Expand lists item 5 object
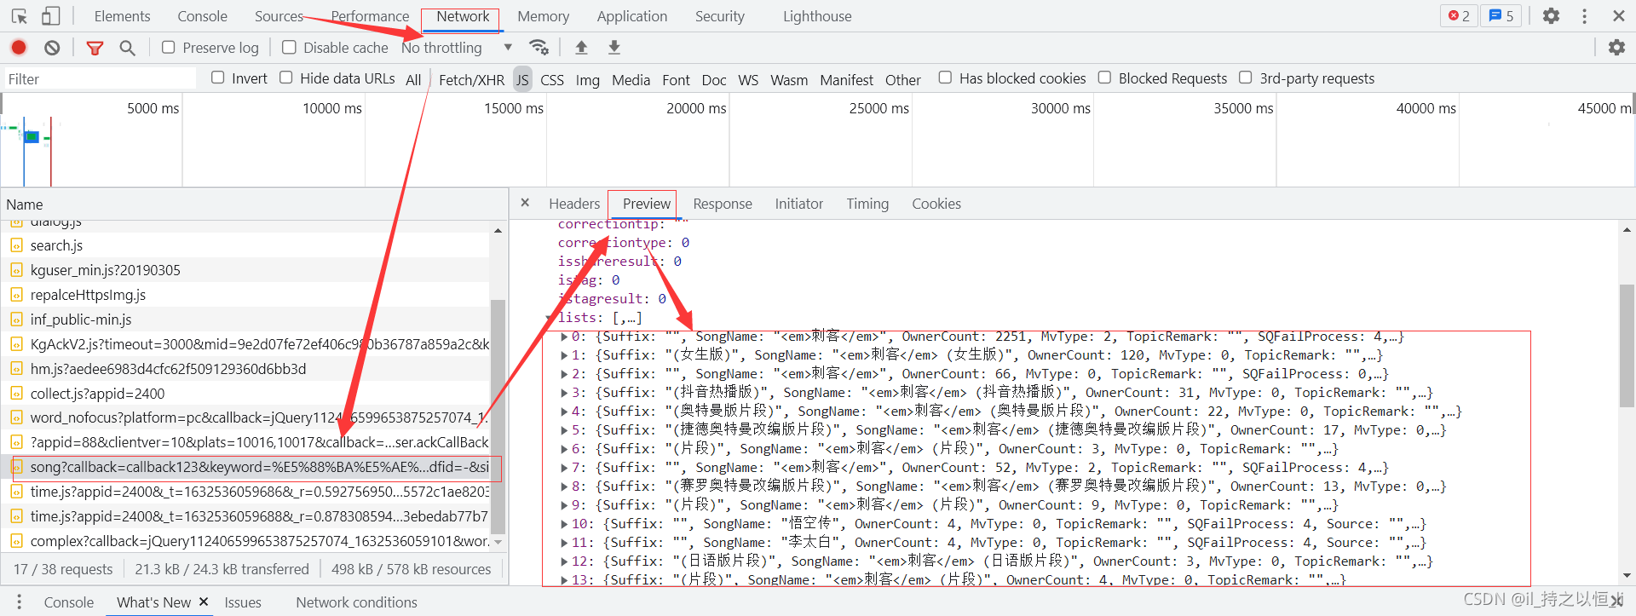Image resolution: width=1636 pixels, height=616 pixels. (x=564, y=430)
